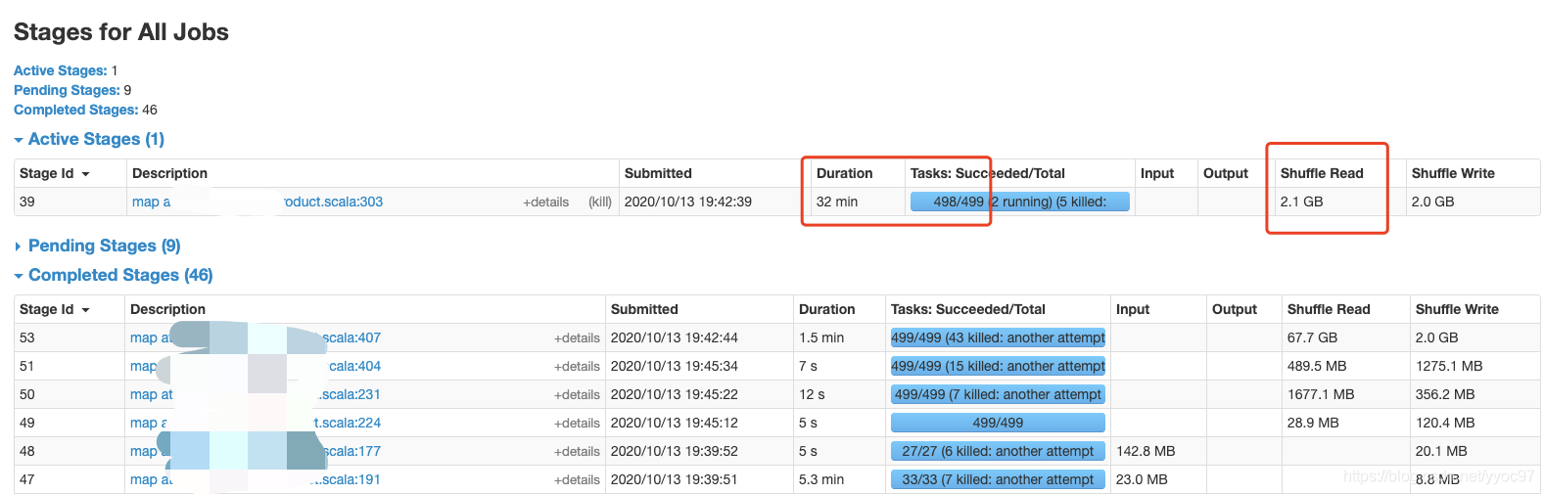Sort completed stages by Shuffle Read header

coord(1329,309)
